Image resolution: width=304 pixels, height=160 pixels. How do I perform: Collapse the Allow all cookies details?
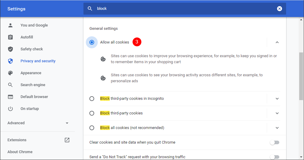pyautogui.click(x=277, y=42)
